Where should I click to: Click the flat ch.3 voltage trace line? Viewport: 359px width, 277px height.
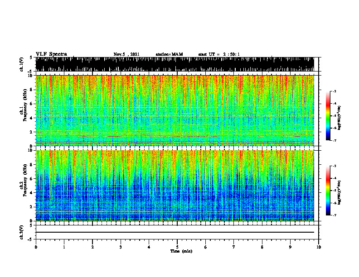(x=175, y=232)
